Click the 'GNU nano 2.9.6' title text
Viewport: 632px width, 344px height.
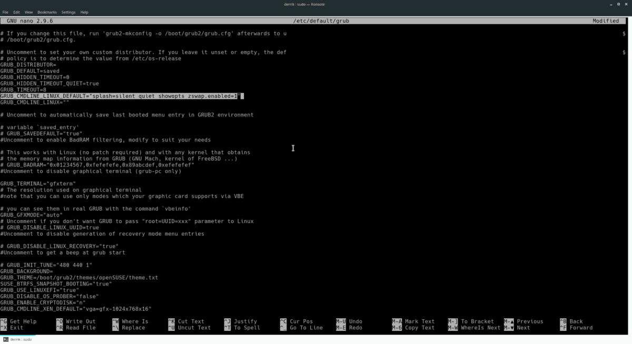click(30, 21)
